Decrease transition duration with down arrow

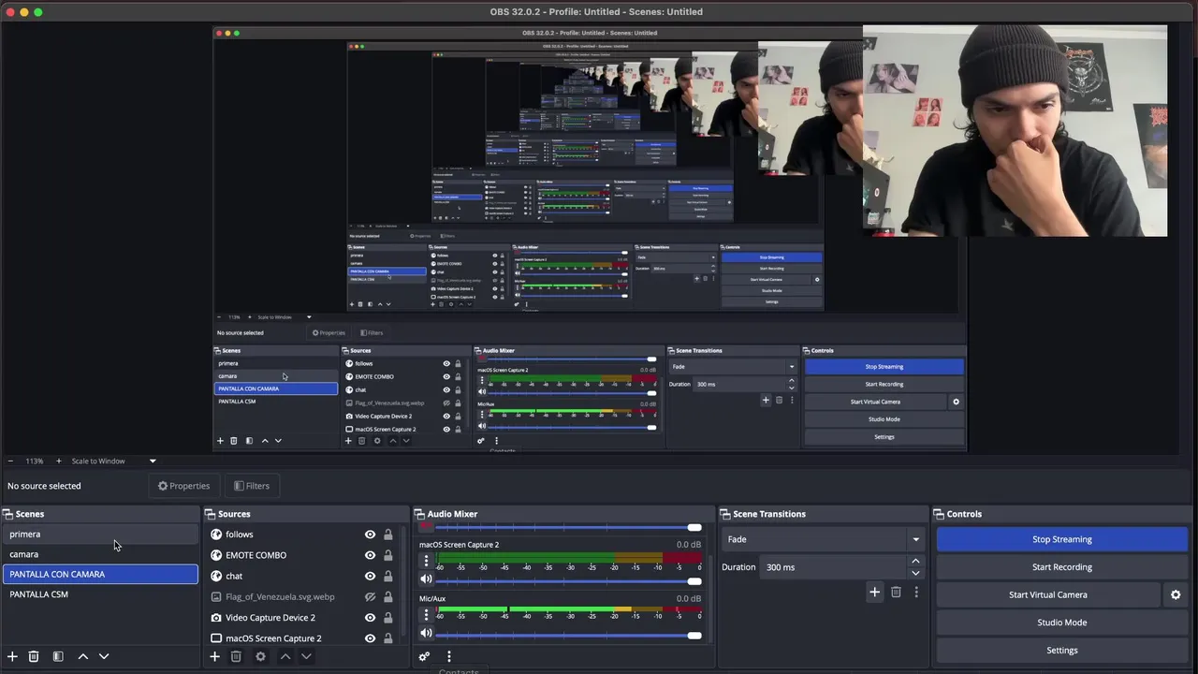[915, 573]
